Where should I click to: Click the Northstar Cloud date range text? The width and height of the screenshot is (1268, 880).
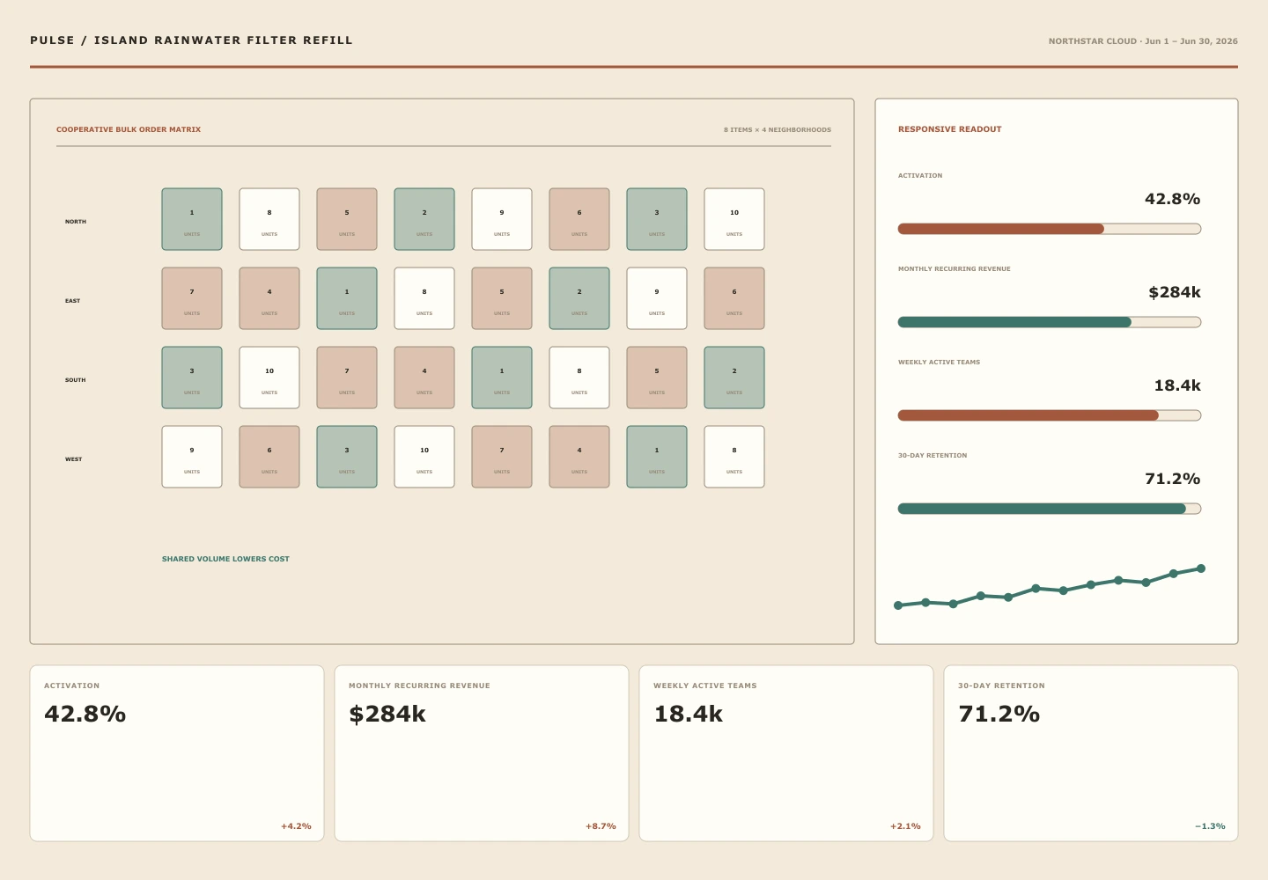coord(1143,41)
